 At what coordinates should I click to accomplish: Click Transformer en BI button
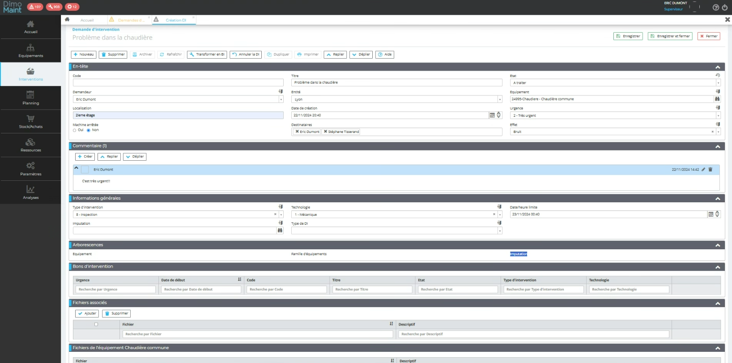(x=207, y=55)
